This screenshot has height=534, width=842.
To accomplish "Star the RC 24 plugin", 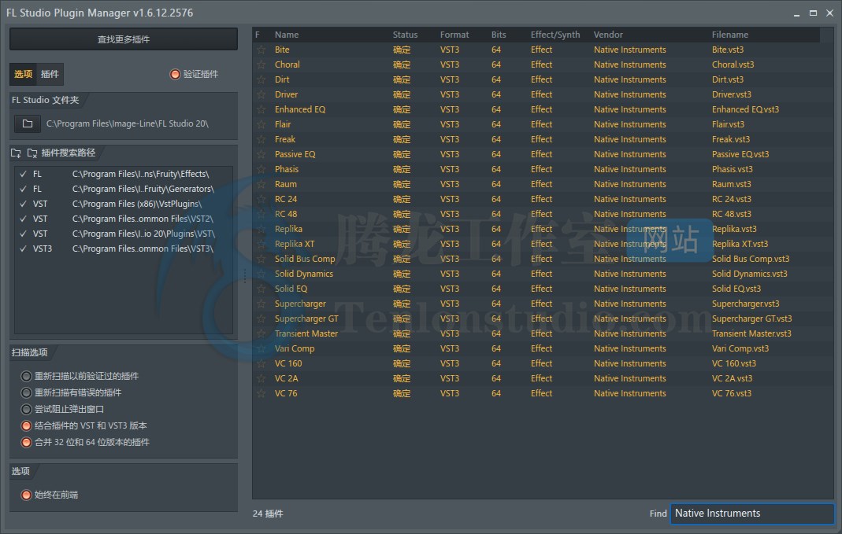I will point(261,199).
